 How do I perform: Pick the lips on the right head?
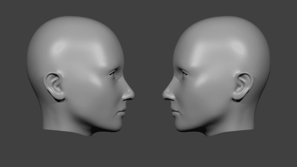[x=174, y=111]
